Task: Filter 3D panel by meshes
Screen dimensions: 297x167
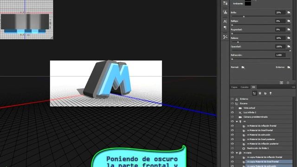Action: pyautogui.click(x=260, y=93)
